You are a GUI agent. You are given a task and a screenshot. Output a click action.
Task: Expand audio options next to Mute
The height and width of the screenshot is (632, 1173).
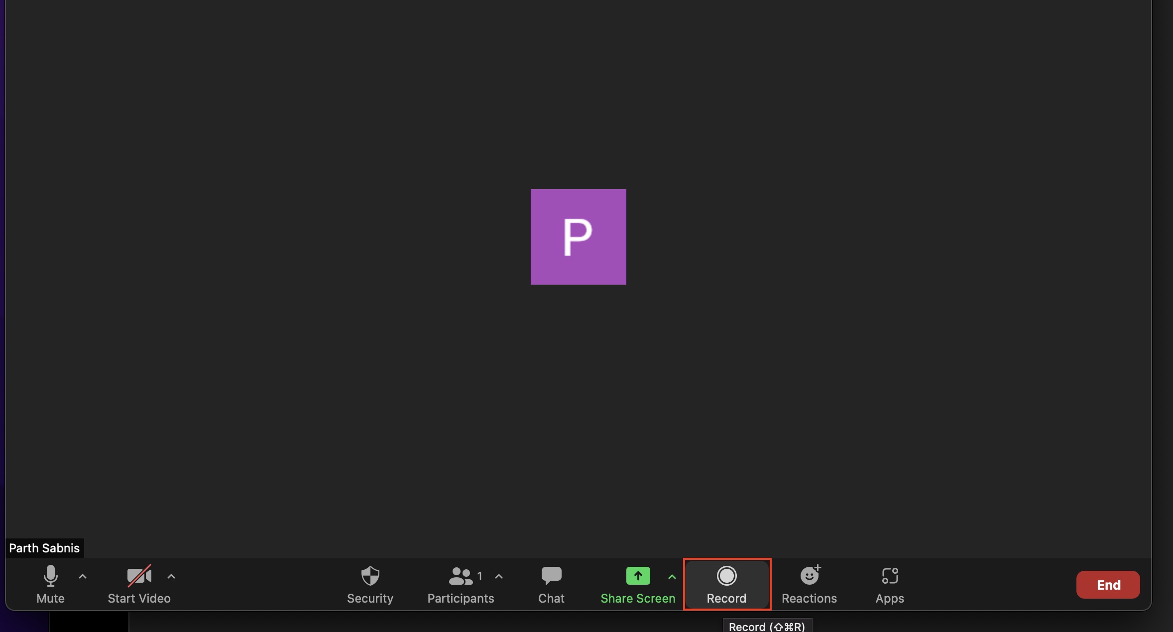[83, 576]
